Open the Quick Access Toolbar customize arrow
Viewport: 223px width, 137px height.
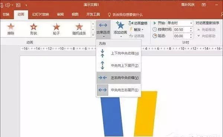26,5
